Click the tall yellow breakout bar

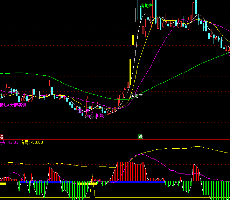click(130, 72)
